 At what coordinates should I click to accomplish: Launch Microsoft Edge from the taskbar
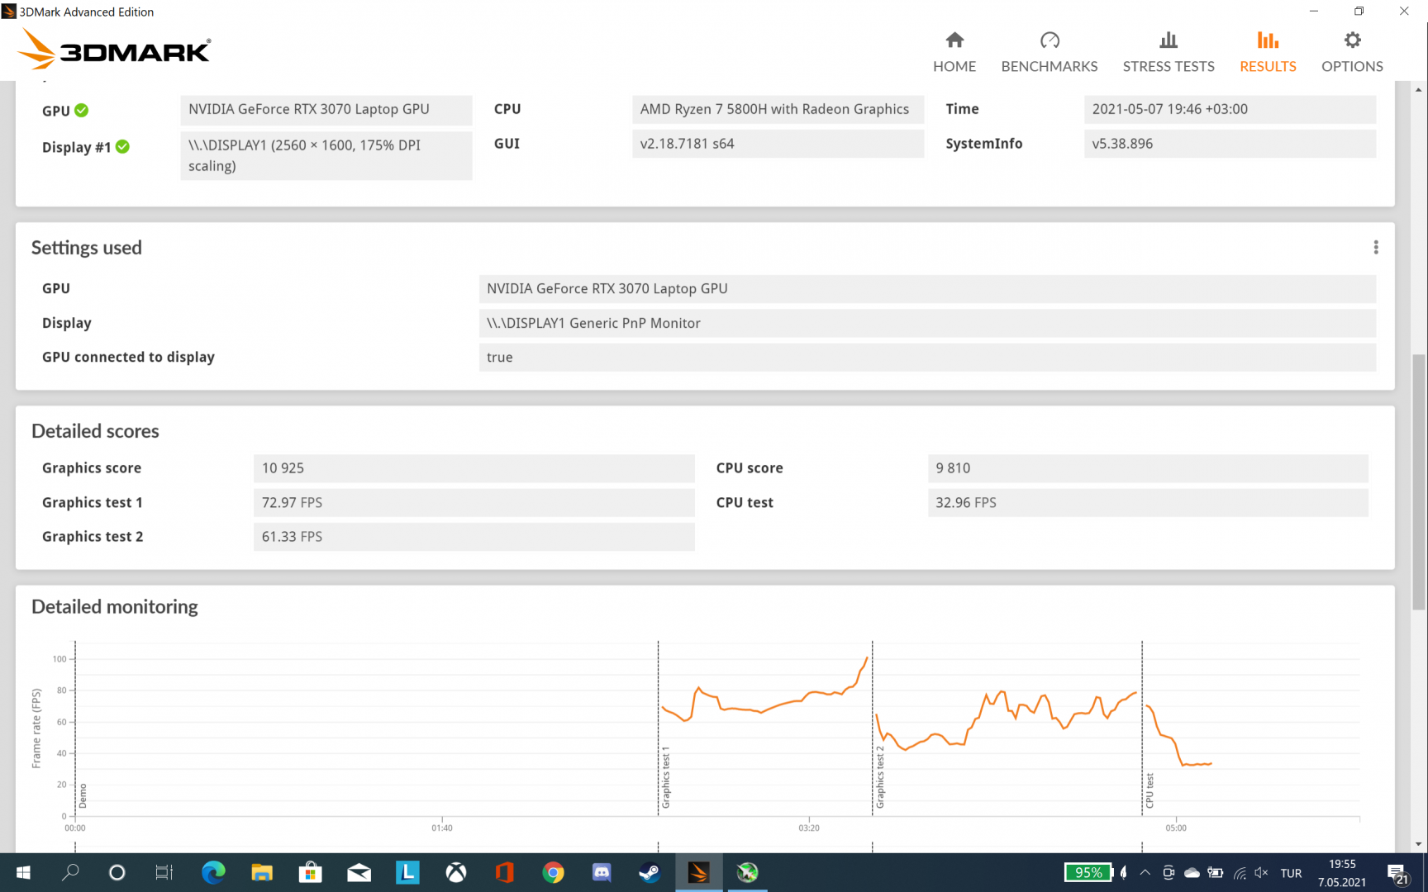[x=213, y=872]
